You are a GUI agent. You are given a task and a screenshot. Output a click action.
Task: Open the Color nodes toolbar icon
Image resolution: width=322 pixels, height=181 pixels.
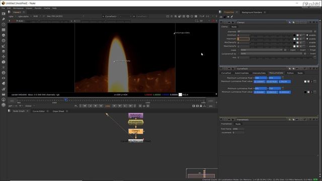(x=4, y=35)
